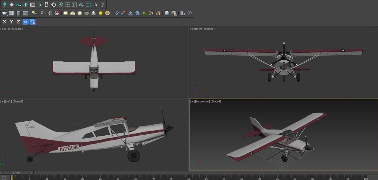The image size is (378, 180).
Task: Click the green grass plant icon
Action: (x=144, y=13)
